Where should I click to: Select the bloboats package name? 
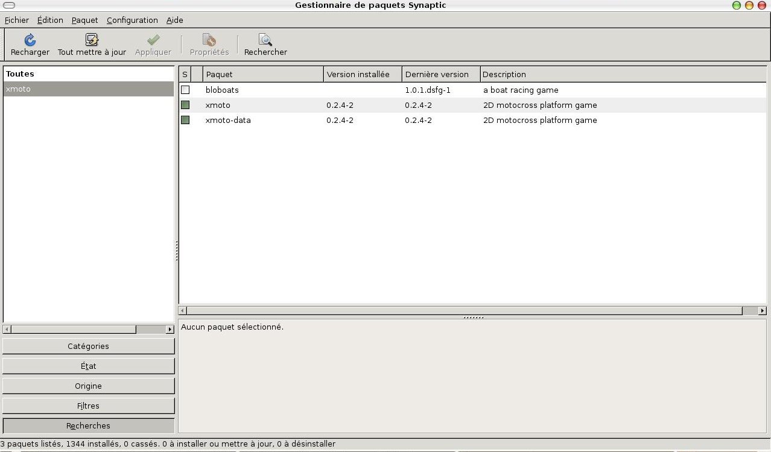point(222,90)
